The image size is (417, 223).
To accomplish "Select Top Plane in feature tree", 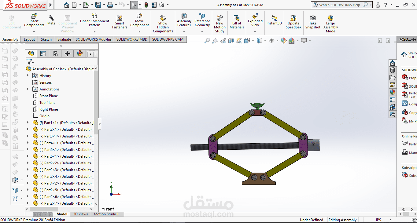I will [47, 102].
